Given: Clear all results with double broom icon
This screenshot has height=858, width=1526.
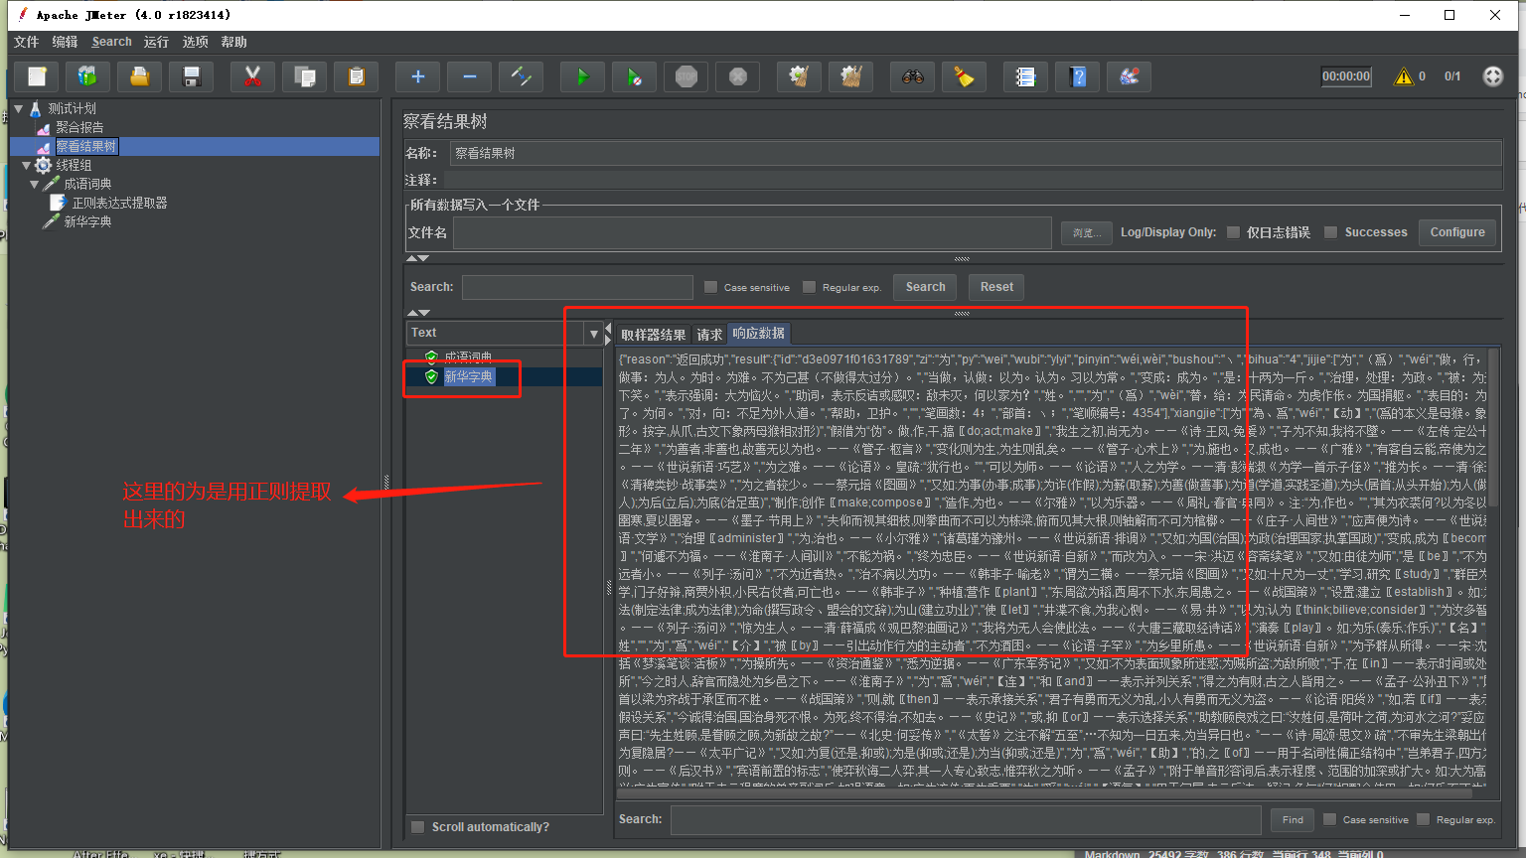Looking at the screenshot, I should [851, 76].
